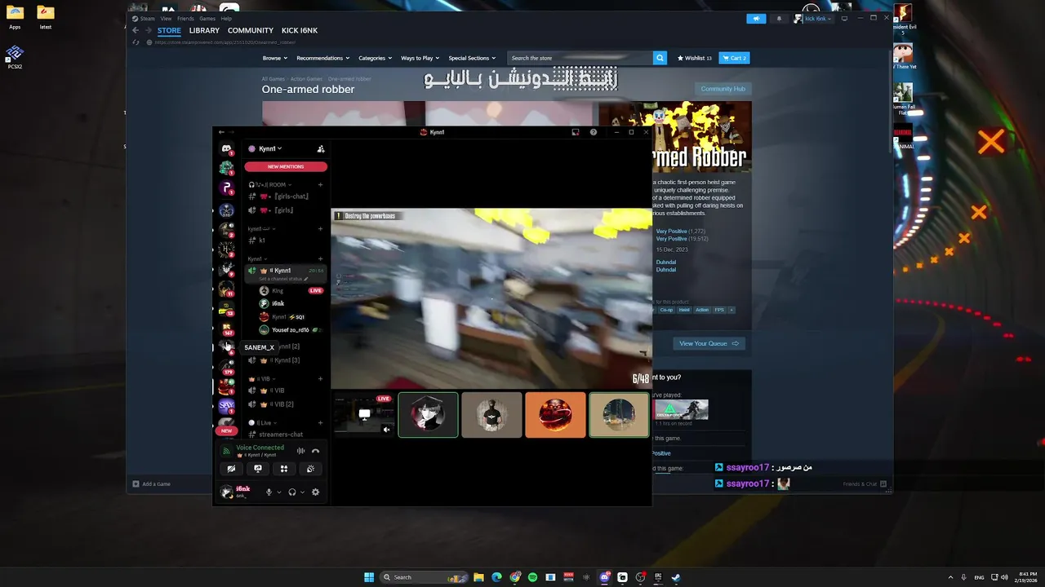Open Discord noise suppression waveform icon
Image resolution: width=1045 pixels, height=587 pixels.
tap(300, 451)
